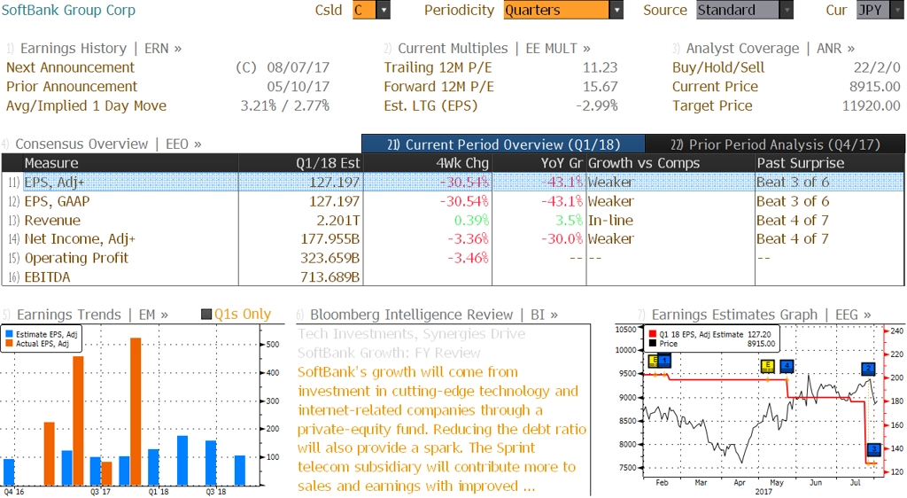
Task: Select the Operating Profit row
Action: 453,258
